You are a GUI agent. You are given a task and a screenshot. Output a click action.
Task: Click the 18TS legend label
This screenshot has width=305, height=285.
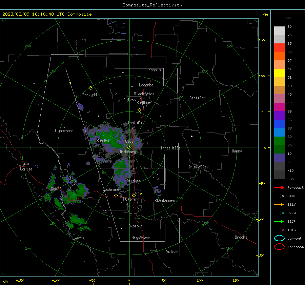point(291,230)
